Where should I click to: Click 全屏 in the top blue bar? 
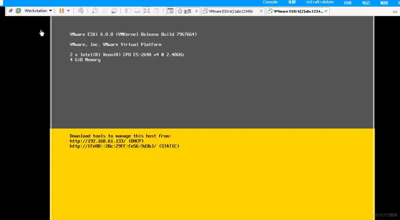[x=292, y=2]
